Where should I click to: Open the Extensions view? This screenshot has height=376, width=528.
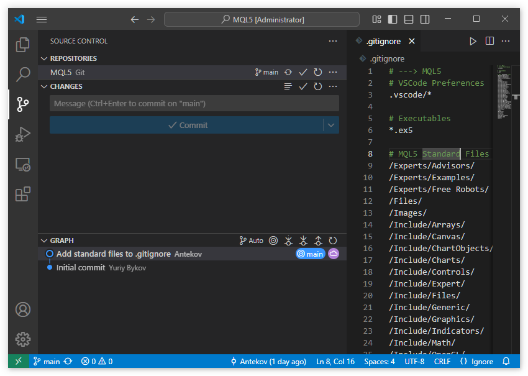(x=22, y=194)
